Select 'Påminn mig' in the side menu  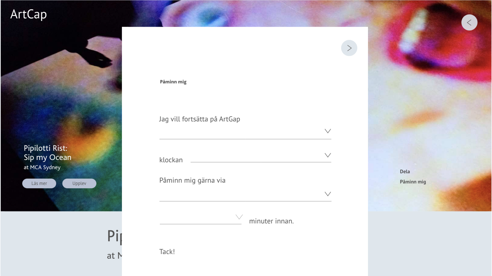pos(413,182)
